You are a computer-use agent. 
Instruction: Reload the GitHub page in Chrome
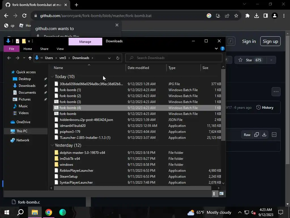point(24,16)
